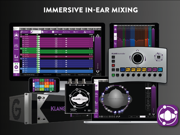180x135 pixels.
Task: Open meter view icon on tablet sidebar
Action: click(x=115, y=43)
